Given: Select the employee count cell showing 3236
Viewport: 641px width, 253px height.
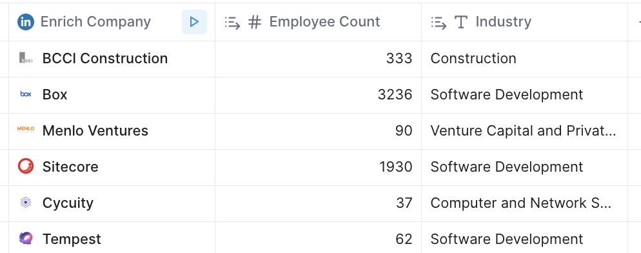Looking at the screenshot, I should point(319,95).
